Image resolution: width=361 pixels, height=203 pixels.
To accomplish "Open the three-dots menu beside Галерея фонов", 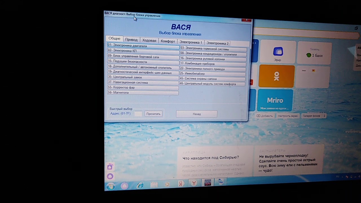I will coord(324,116).
